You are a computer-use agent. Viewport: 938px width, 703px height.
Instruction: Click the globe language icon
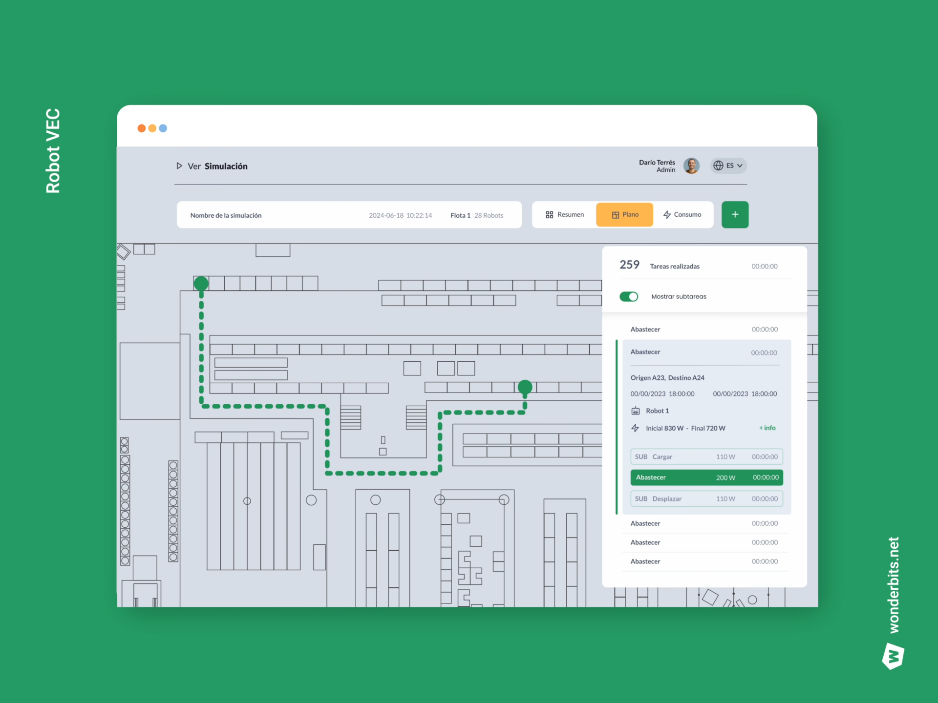click(718, 165)
